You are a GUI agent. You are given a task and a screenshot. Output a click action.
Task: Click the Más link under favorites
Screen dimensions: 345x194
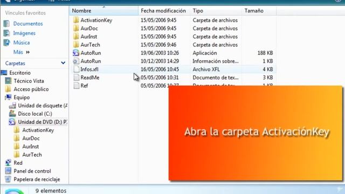tap(18, 52)
